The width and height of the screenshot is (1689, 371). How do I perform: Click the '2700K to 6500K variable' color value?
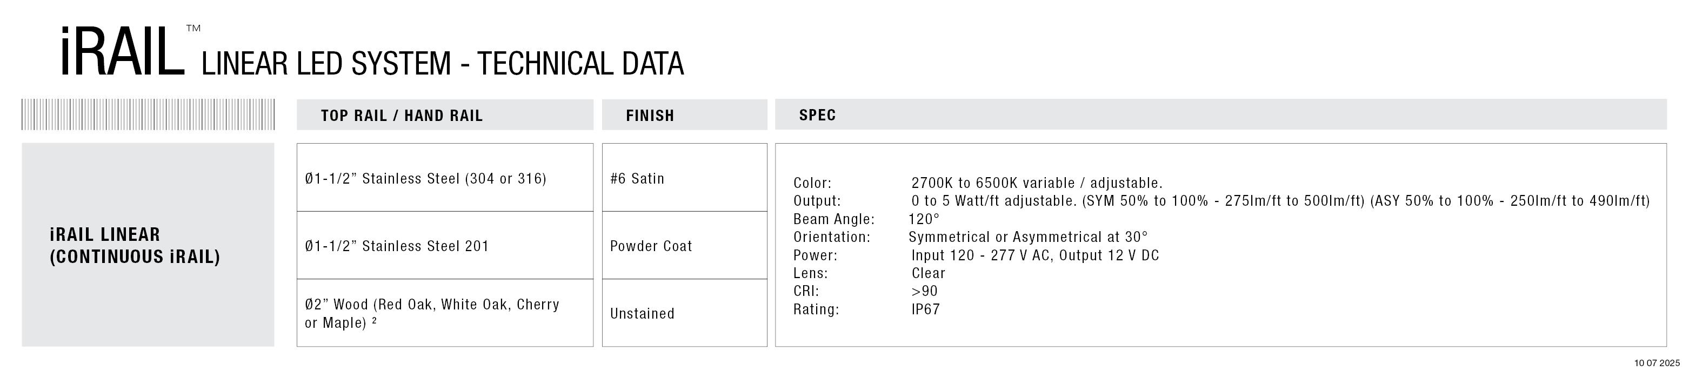pyautogui.click(x=1036, y=183)
